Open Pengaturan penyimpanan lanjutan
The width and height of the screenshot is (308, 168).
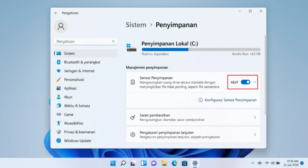tap(193, 134)
